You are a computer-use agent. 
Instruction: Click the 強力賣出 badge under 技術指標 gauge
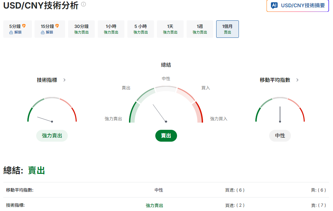tap(52, 136)
